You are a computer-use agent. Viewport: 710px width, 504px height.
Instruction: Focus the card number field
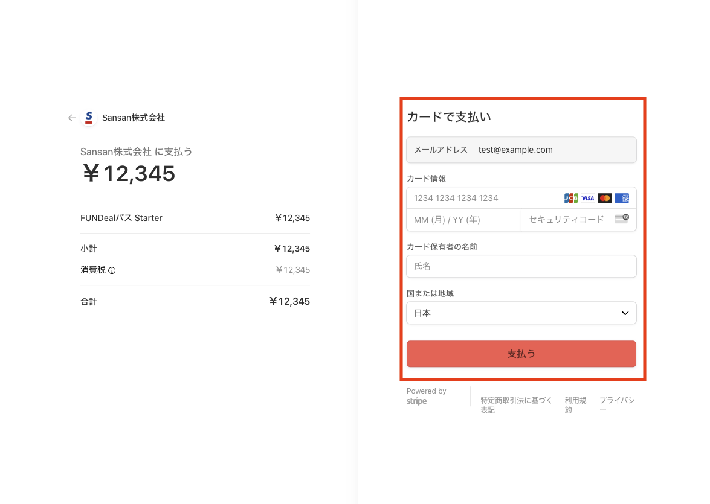pos(521,198)
